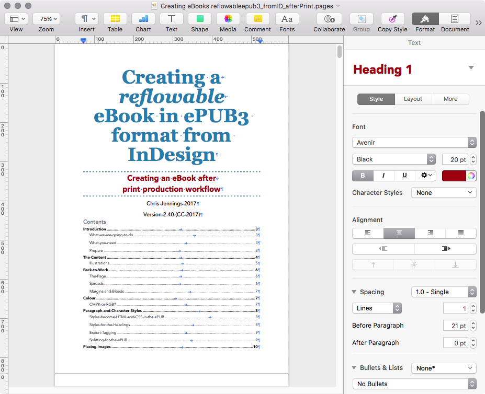Open the 1.0 - Single spacing dropdown

tap(444, 292)
